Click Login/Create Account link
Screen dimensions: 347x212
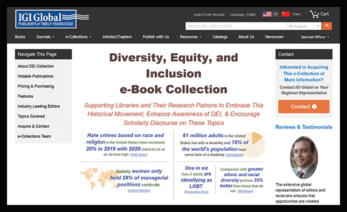(209, 15)
